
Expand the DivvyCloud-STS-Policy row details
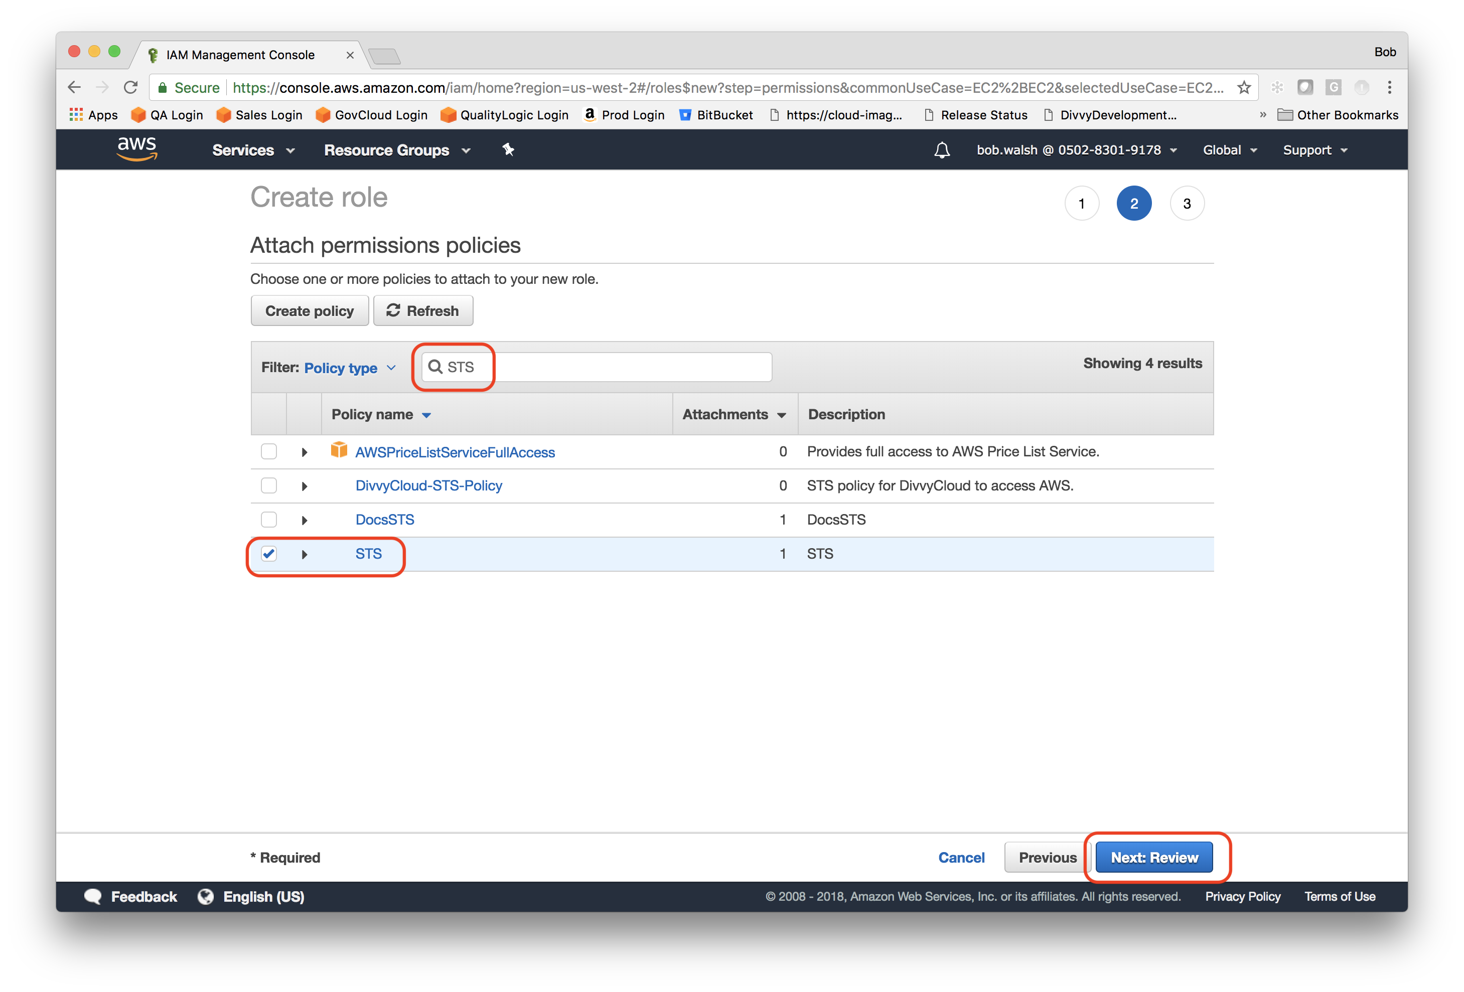[x=304, y=486]
